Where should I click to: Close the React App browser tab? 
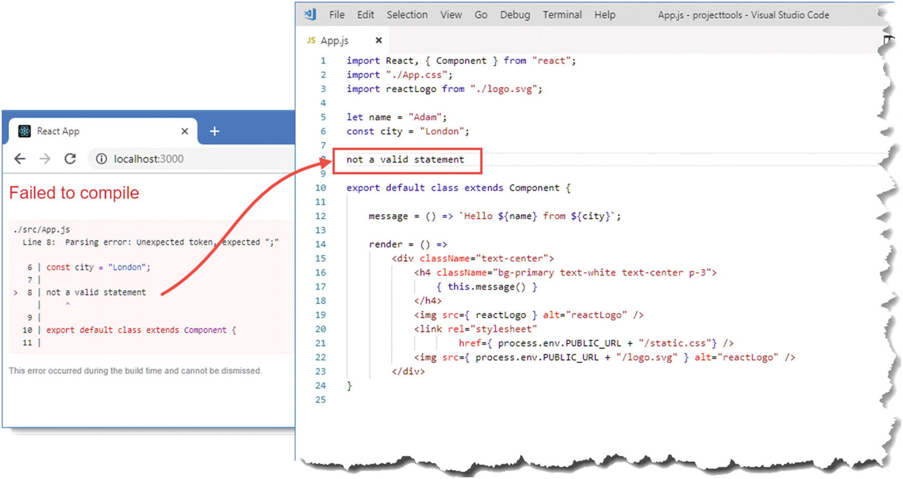(184, 131)
